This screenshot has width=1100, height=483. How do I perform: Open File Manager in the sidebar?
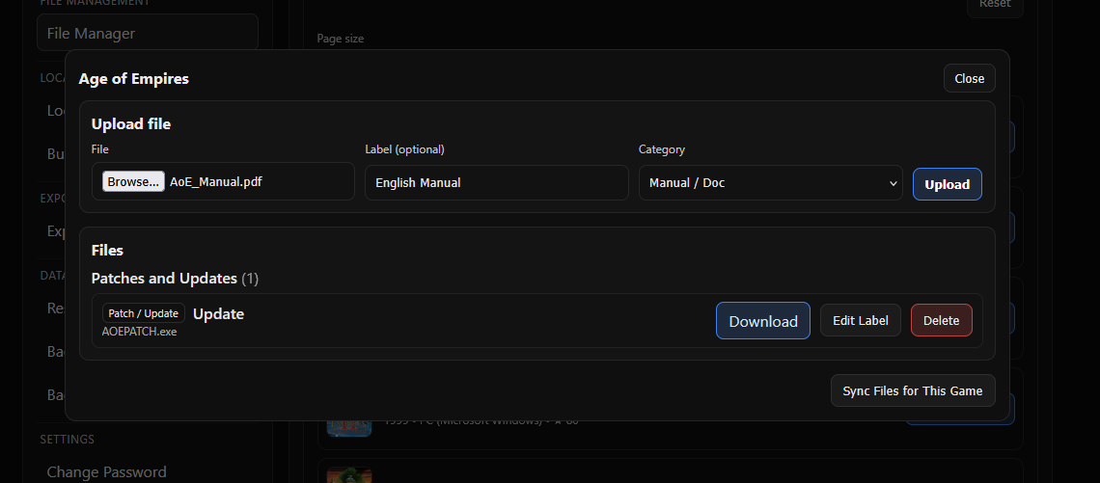[148, 33]
